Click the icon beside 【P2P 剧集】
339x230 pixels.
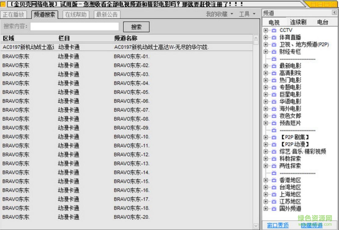point(274,137)
